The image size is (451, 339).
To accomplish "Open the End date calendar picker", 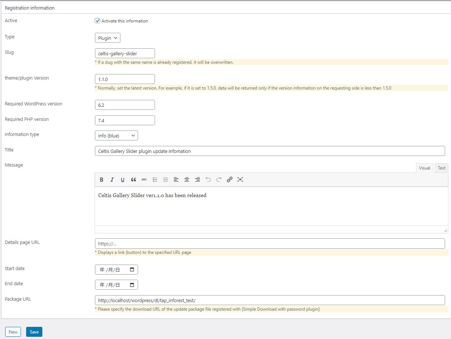I will pos(131,284).
